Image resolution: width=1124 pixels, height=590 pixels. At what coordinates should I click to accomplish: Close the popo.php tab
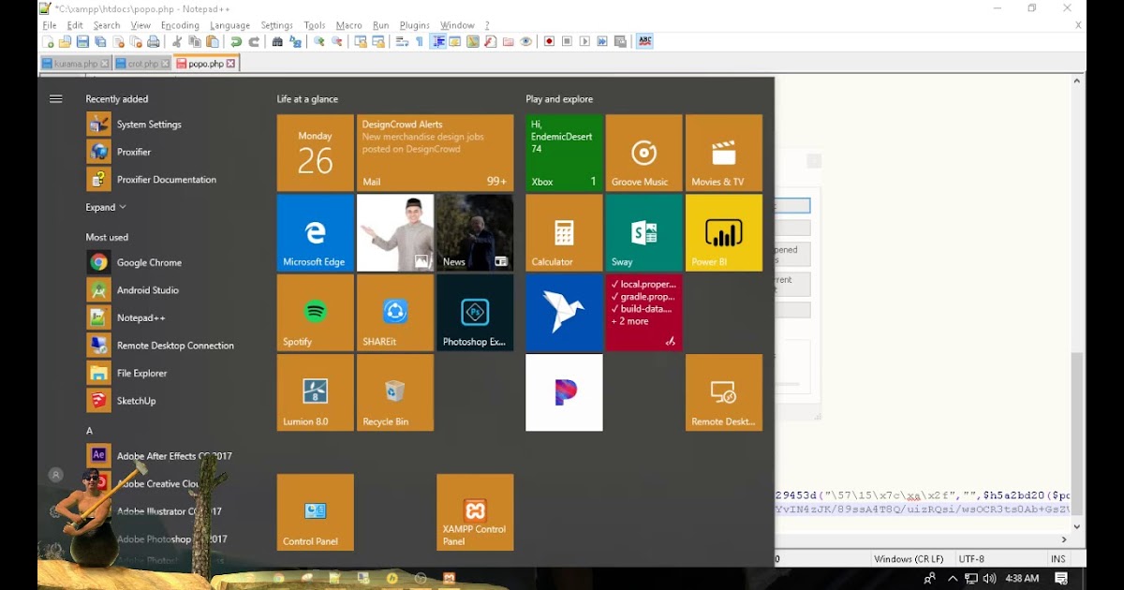click(230, 64)
